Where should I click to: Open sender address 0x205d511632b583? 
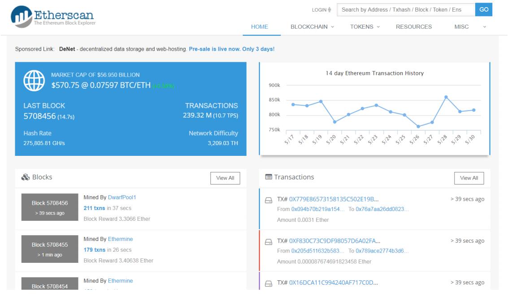pos(318,251)
